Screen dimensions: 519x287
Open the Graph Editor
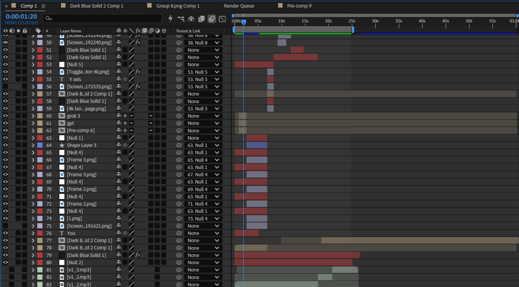point(223,19)
